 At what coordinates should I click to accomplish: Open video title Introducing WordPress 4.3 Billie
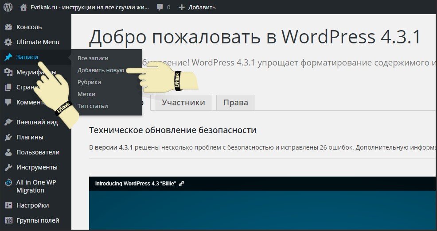(136, 184)
